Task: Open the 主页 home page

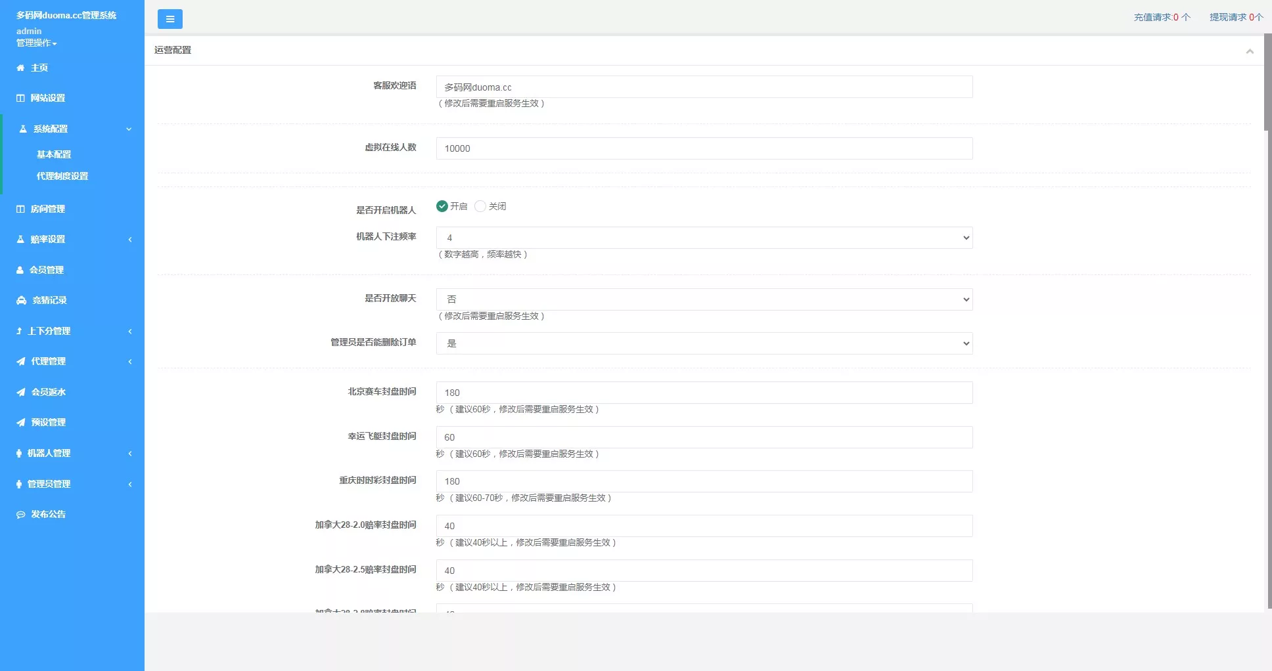Action: pyautogui.click(x=39, y=67)
